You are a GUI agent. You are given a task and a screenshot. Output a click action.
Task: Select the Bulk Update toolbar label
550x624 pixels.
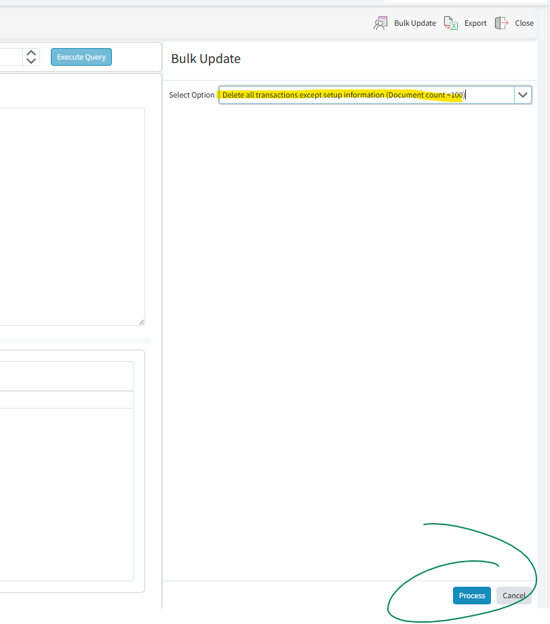414,23
